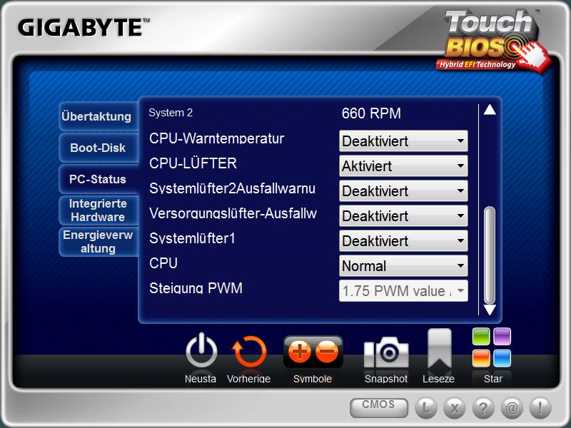The height and width of the screenshot is (428, 571).
Task: Click the purple tile in Start icon
Action: click(x=502, y=337)
